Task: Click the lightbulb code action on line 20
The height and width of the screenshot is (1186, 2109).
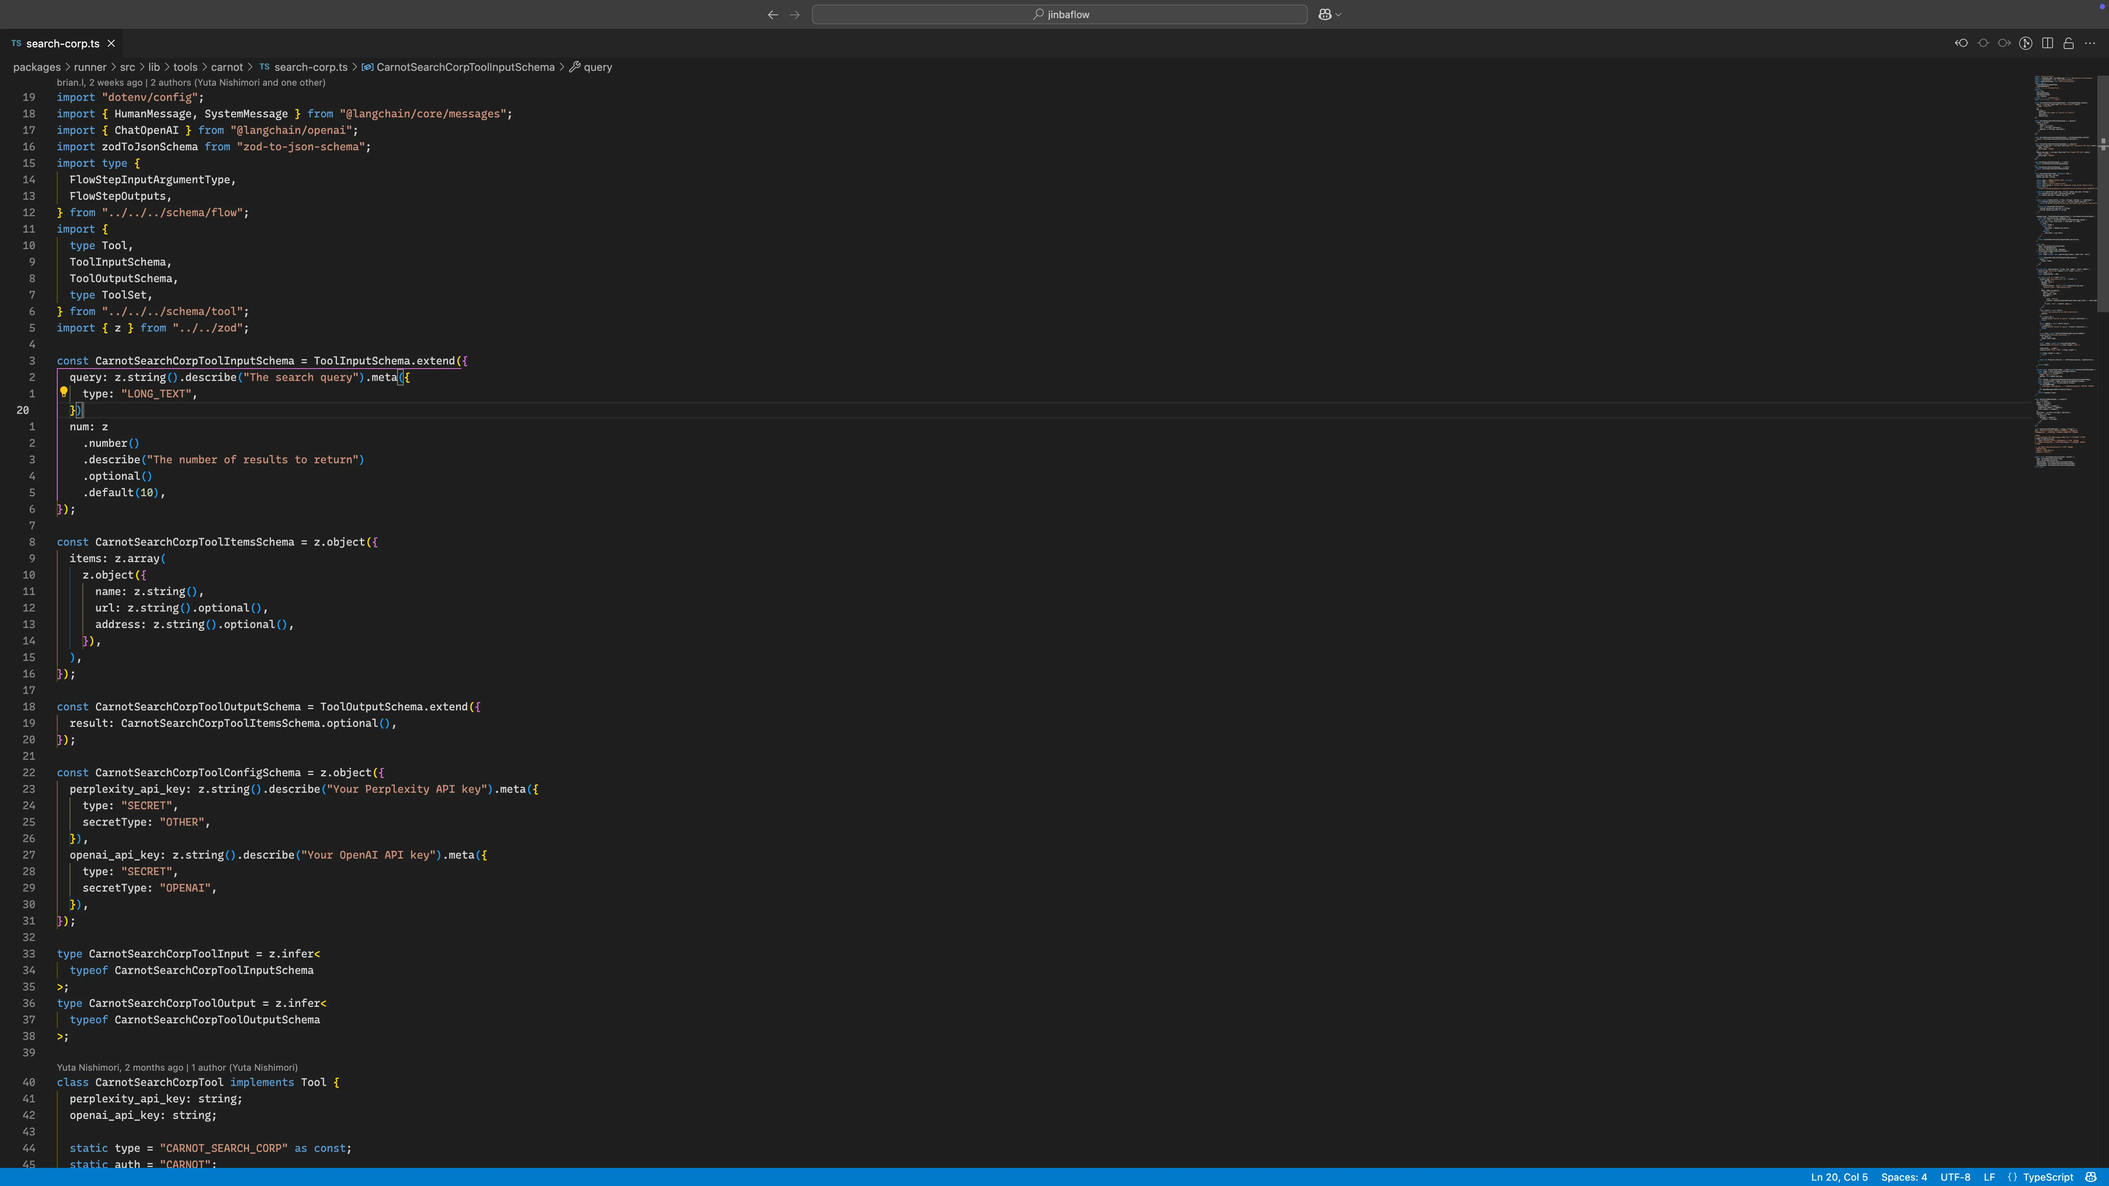Action: [64, 393]
